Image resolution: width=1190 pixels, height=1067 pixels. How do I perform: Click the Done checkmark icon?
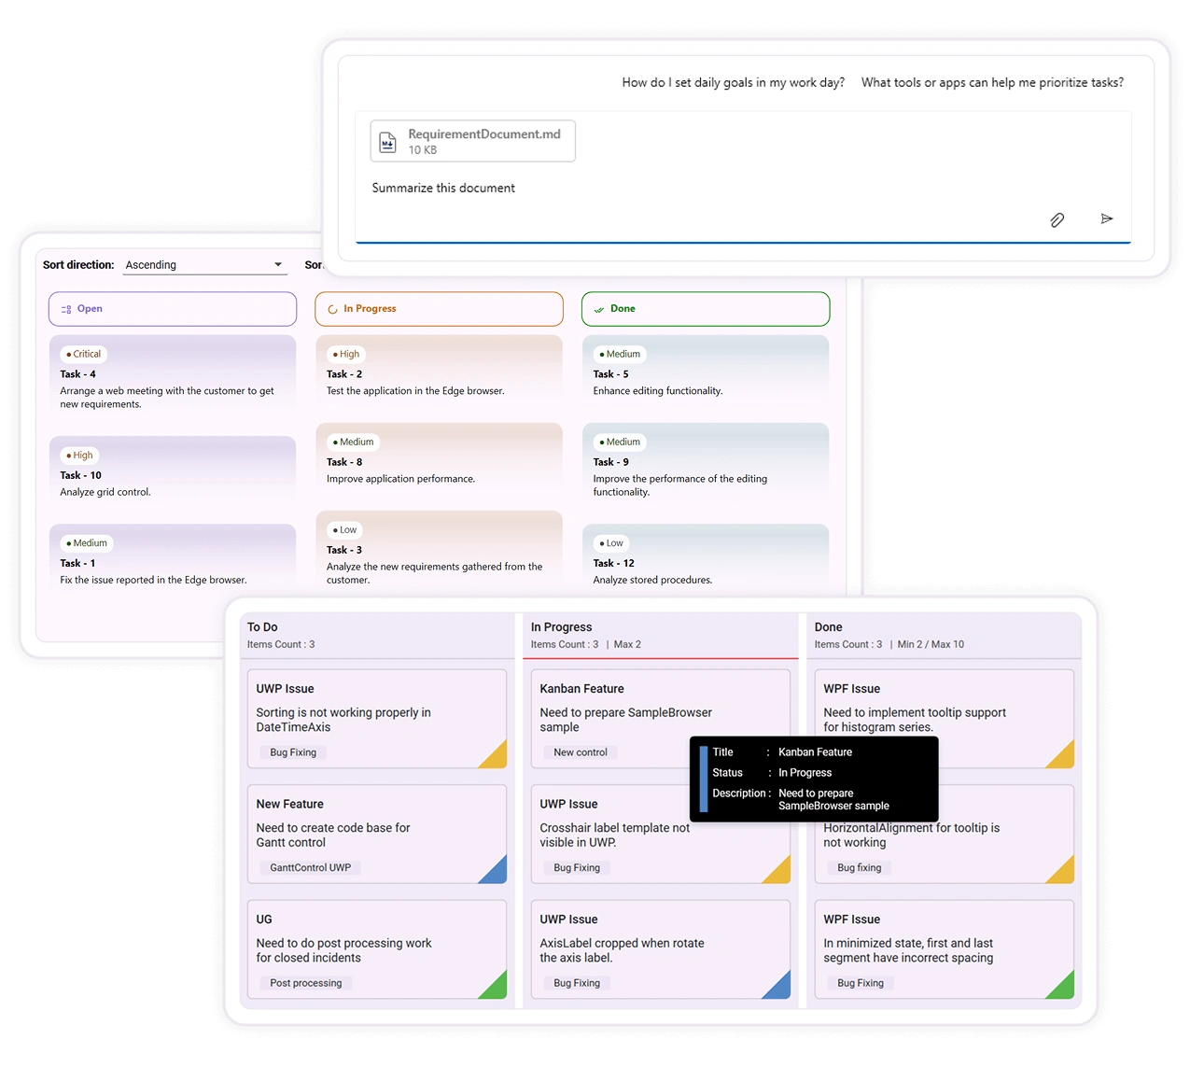(599, 309)
